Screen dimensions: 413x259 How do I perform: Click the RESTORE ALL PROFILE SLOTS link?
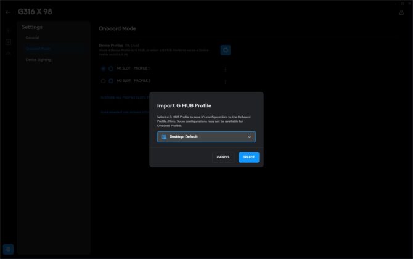125,97
